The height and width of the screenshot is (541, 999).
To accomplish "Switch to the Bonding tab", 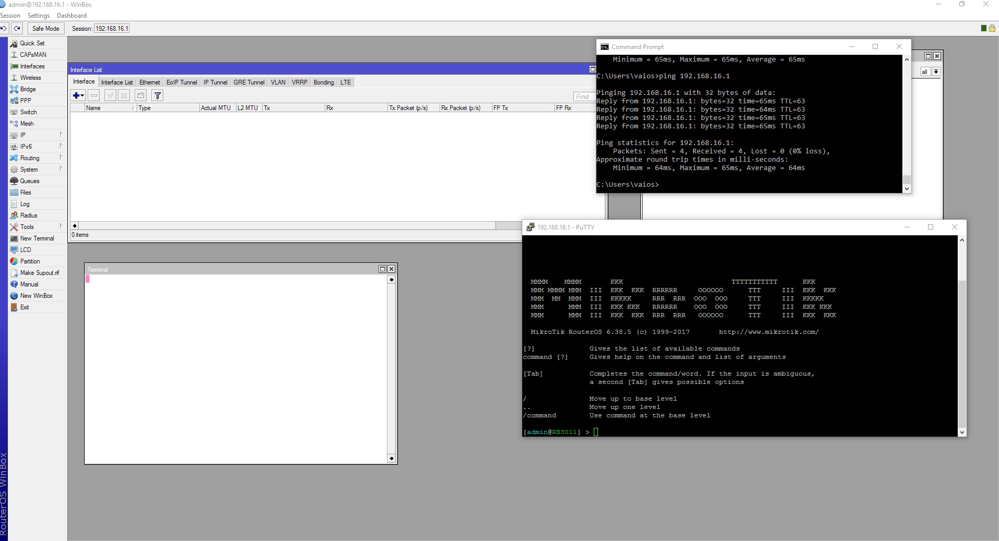I will click(324, 82).
